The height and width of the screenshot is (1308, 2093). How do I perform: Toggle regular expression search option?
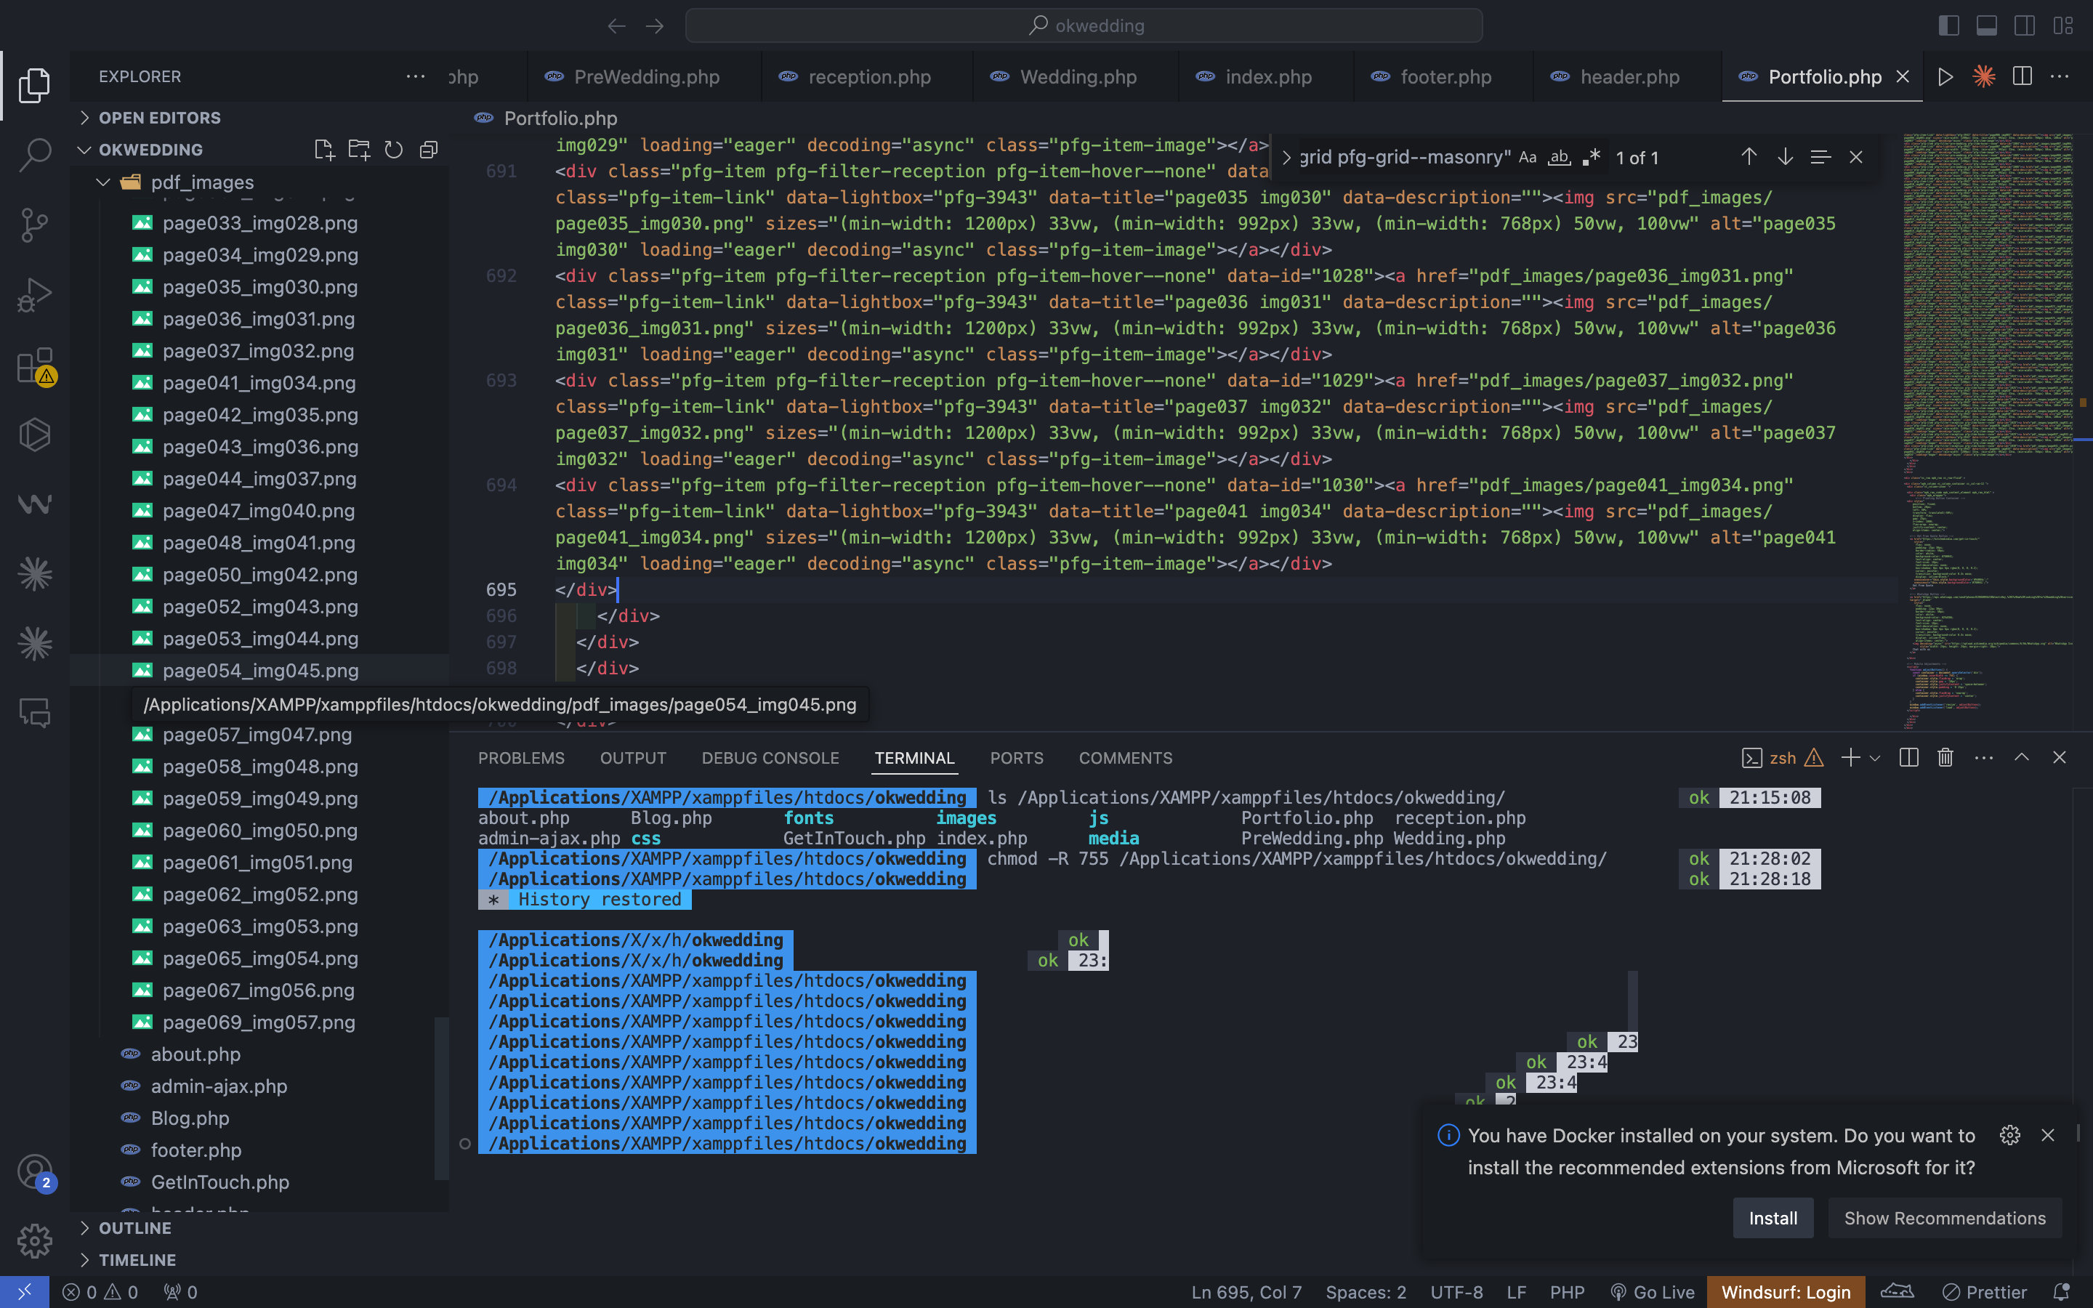(1591, 158)
